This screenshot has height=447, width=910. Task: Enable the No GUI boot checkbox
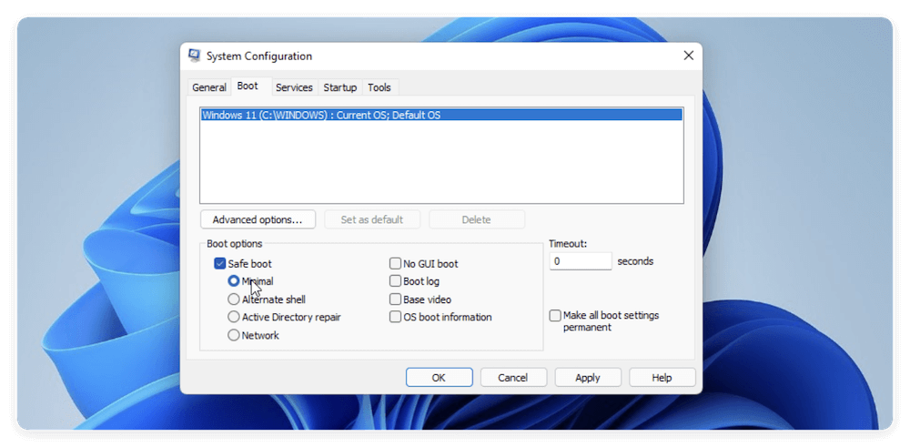395,263
